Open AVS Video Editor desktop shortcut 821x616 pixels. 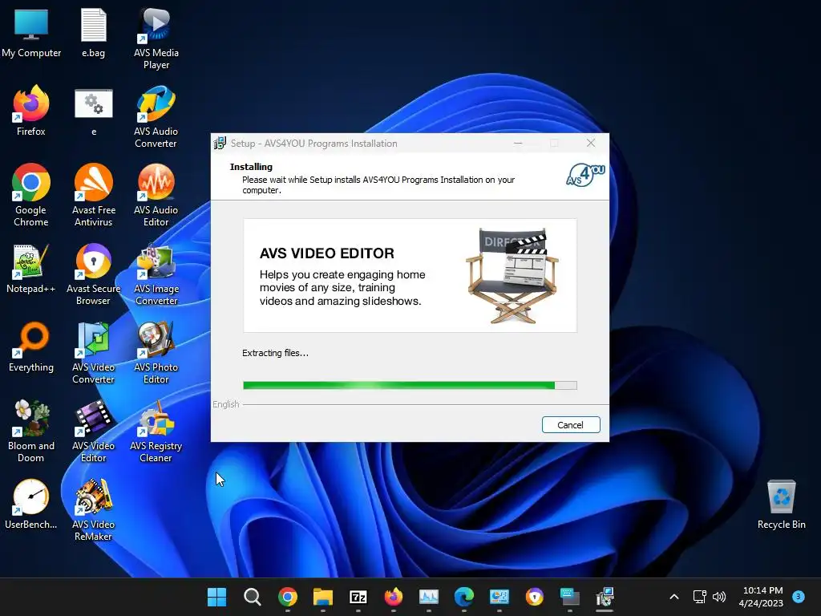pyautogui.click(x=93, y=432)
